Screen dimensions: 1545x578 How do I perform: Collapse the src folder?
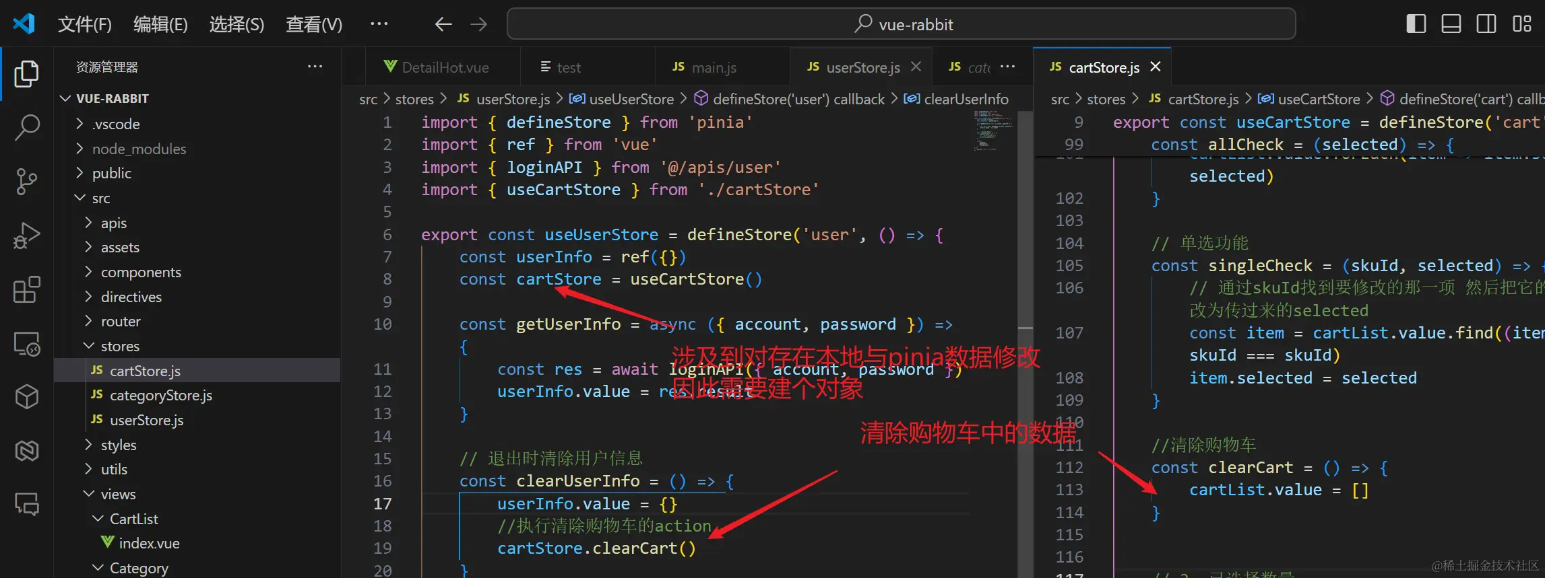197,198
